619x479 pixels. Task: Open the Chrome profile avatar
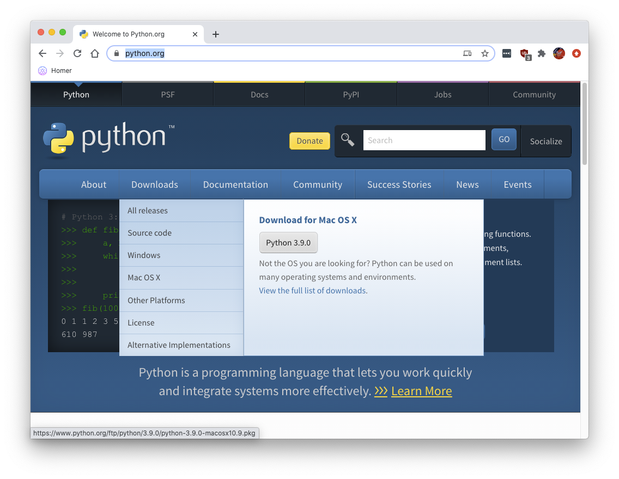[x=559, y=53]
